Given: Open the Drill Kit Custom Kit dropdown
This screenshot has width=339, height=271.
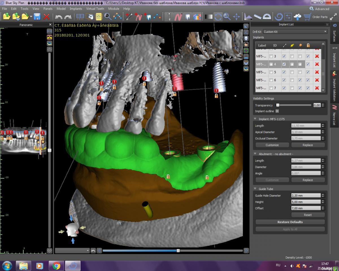Looking at the screenshot, I should pos(295,32).
